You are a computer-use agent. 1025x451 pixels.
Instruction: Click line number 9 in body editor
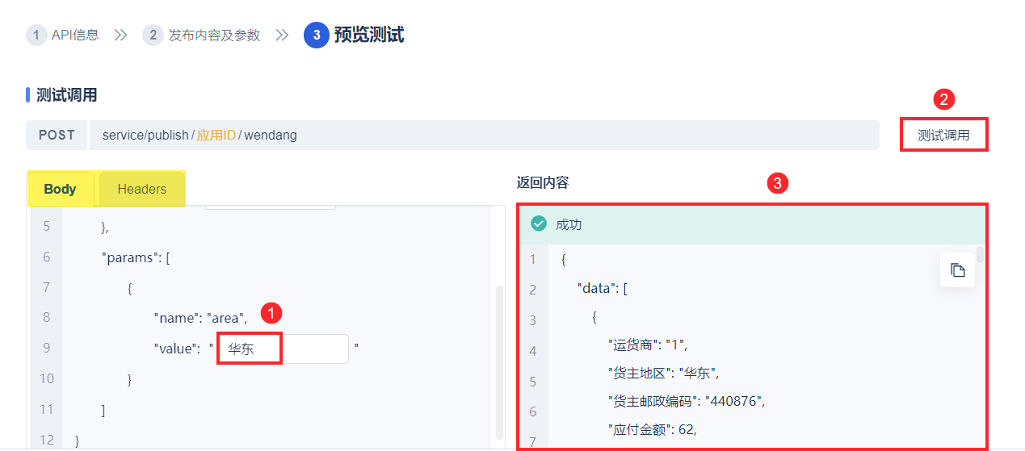click(46, 348)
